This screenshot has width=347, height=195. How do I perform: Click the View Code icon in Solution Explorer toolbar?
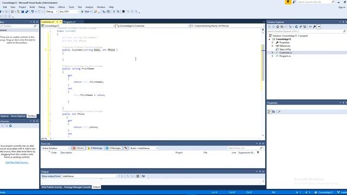310,27
